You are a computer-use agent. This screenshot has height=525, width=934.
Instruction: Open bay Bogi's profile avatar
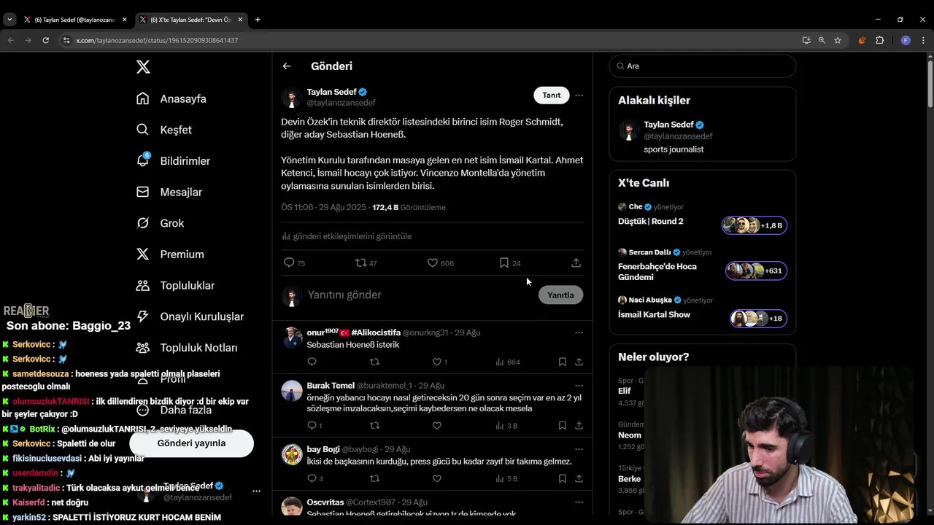coord(292,454)
